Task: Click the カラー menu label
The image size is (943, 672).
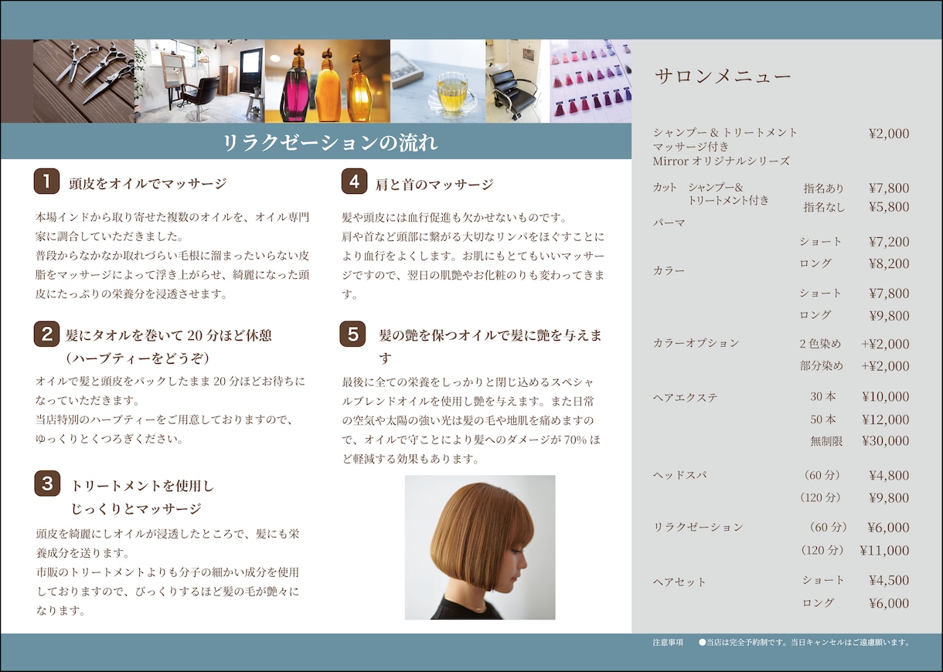Action: (669, 270)
